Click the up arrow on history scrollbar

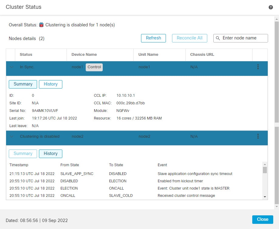264,164
